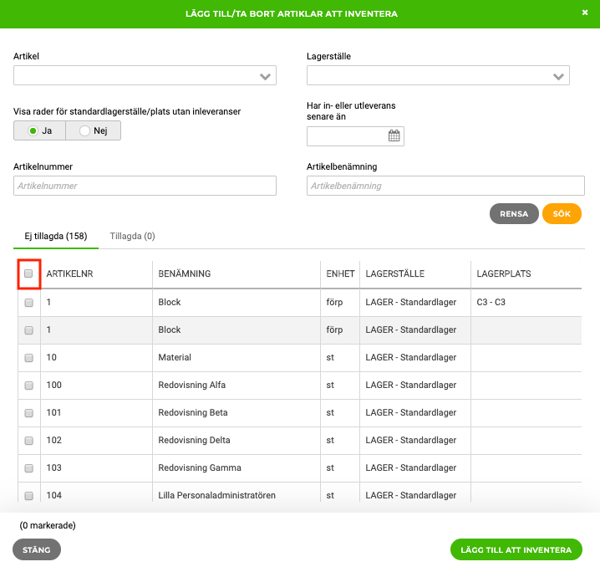This screenshot has width=600, height=572.
Task: Click the (0 markerade) counter text
Action: 48,525
